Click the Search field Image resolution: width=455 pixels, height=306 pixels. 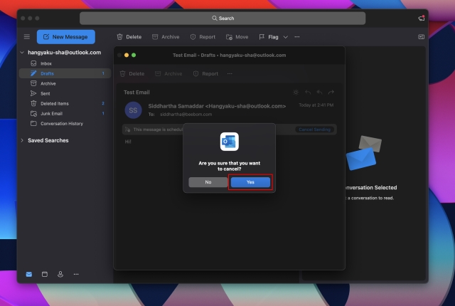[223, 19]
